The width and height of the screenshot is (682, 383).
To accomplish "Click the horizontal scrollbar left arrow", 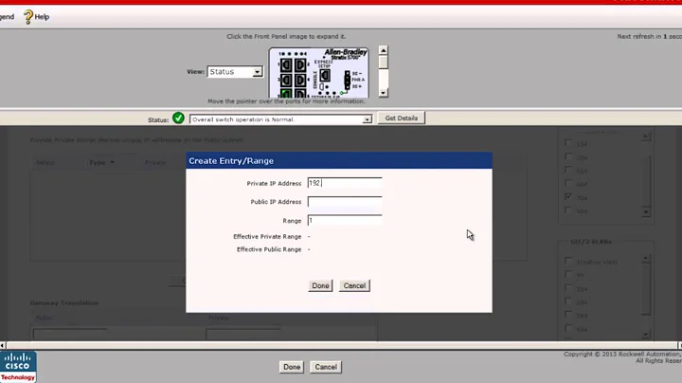I will pos(3,346).
